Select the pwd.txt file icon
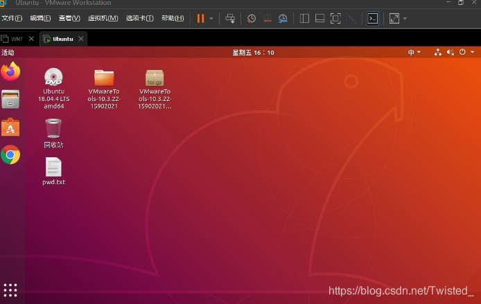The image size is (481, 304). coord(53,167)
